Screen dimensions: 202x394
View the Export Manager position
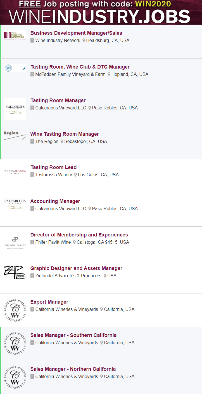tap(49, 302)
